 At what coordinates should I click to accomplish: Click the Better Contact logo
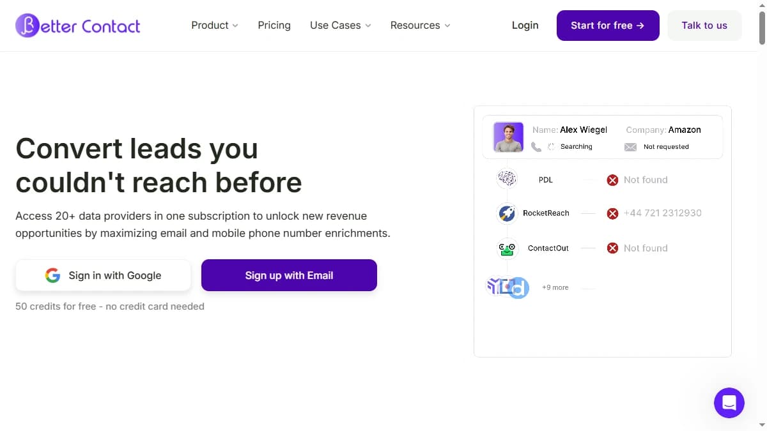[77, 25]
